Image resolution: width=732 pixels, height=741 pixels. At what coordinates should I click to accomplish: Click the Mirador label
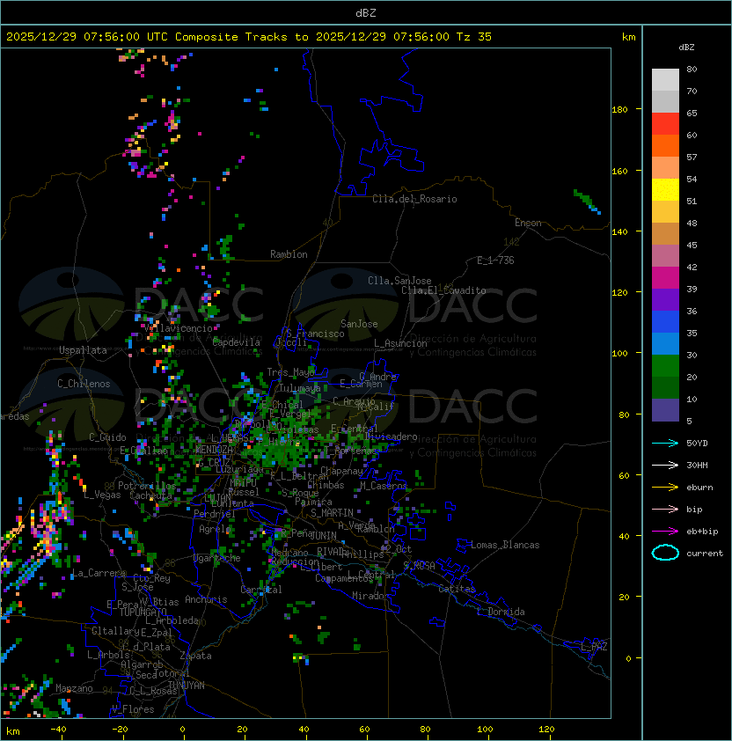tap(370, 596)
